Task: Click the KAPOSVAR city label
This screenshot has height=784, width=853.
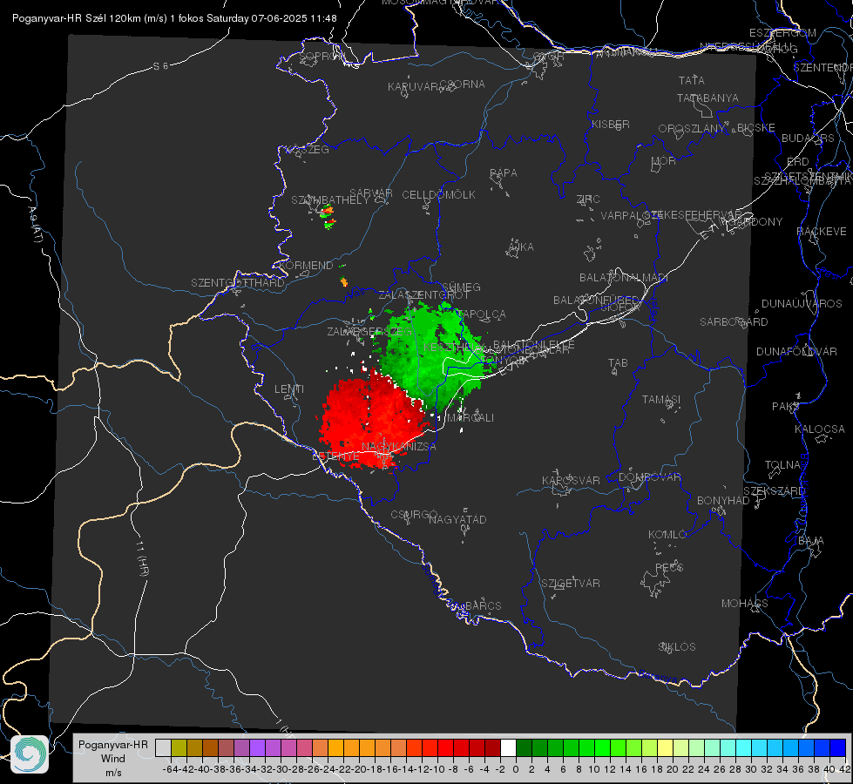Action: coord(571,480)
